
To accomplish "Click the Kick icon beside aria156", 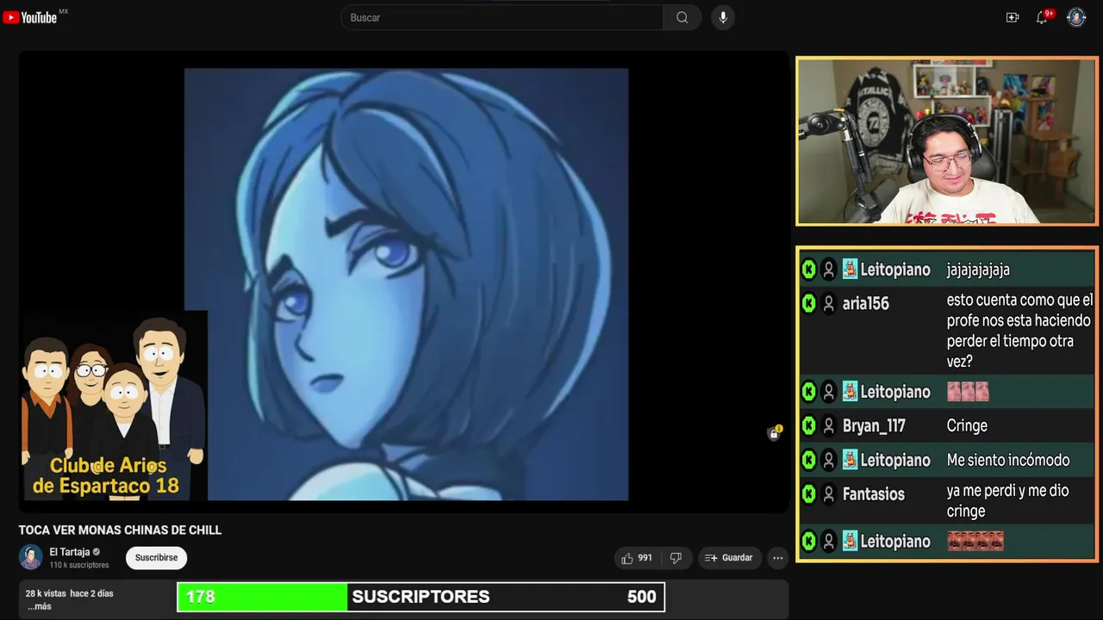I will pyautogui.click(x=808, y=303).
